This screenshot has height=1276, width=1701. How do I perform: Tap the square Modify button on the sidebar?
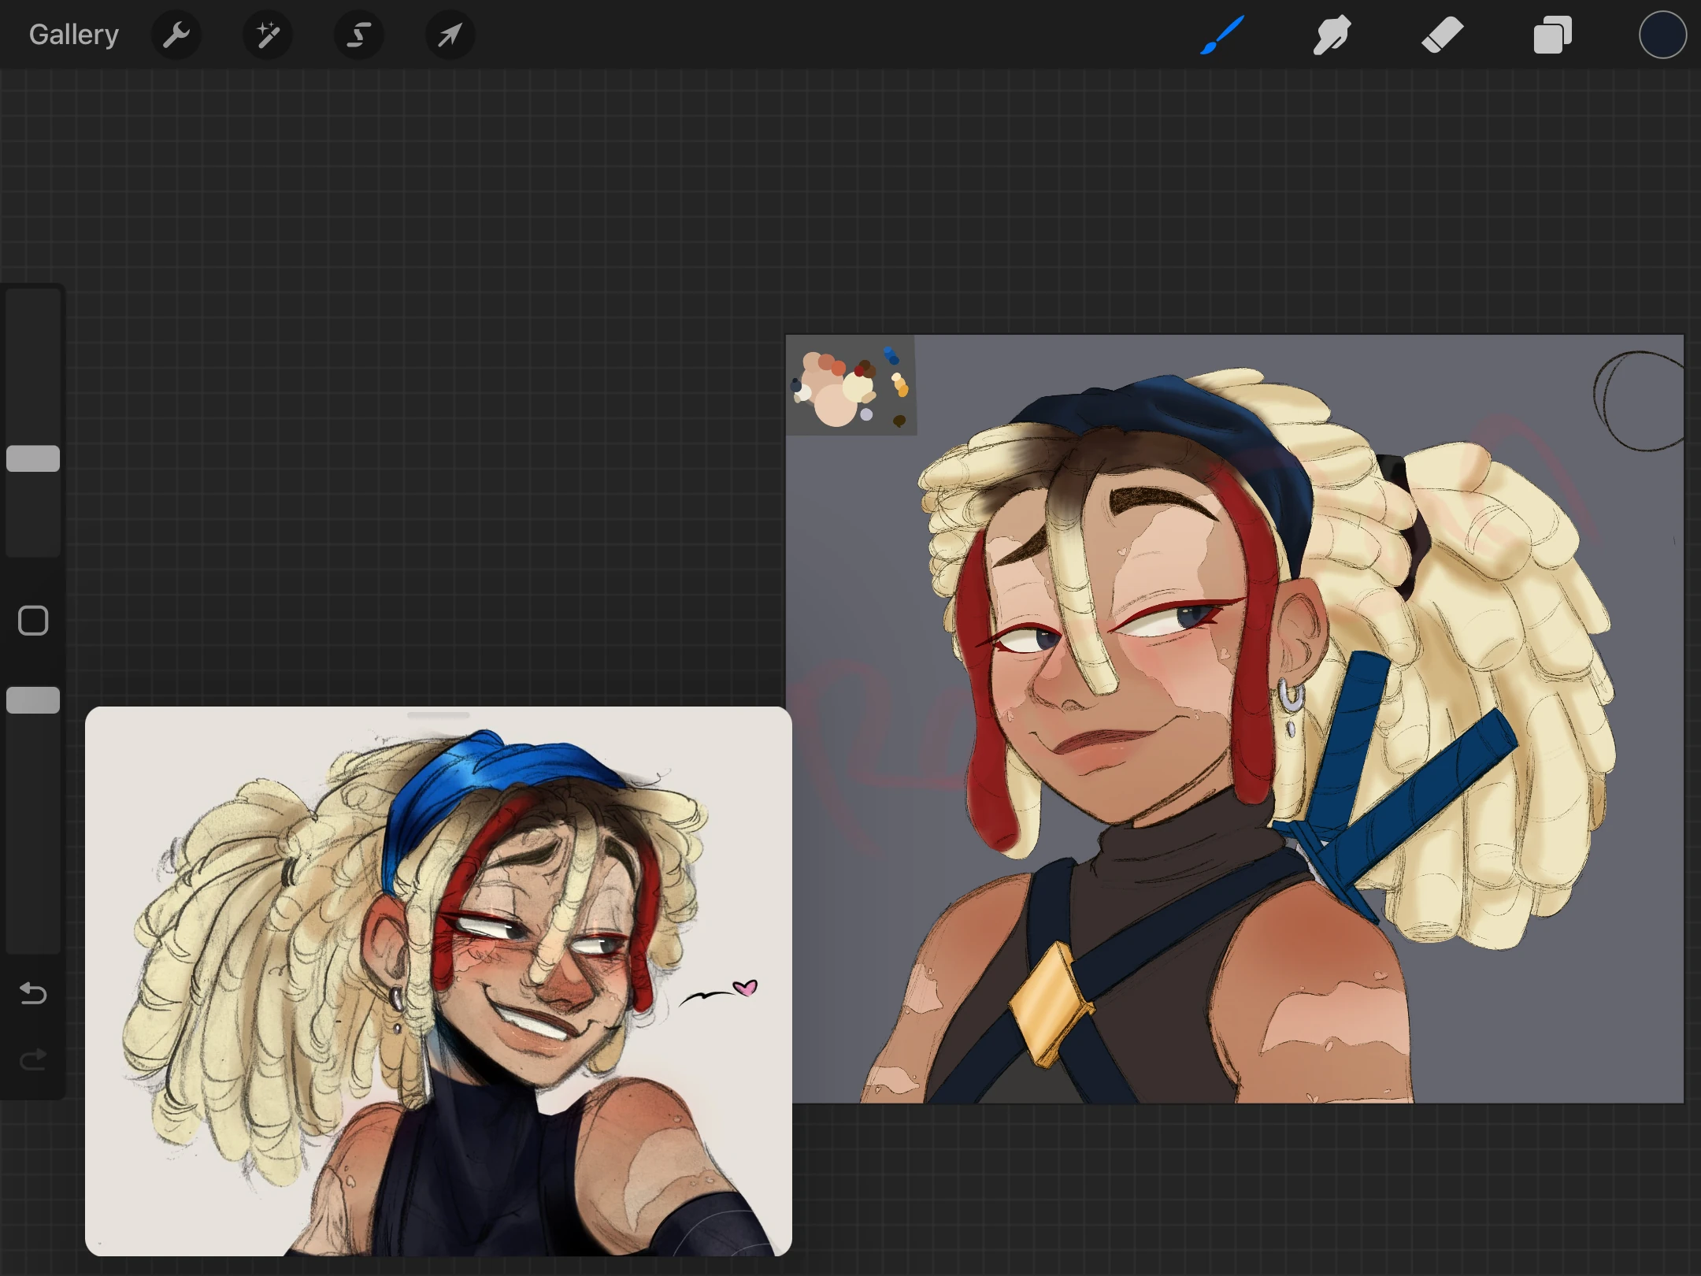point(32,620)
